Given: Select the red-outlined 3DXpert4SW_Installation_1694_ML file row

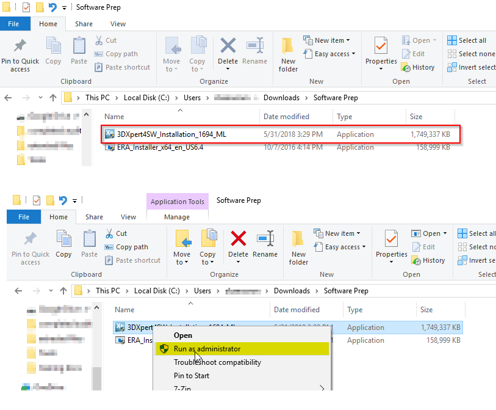Looking at the screenshot, I should [x=281, y=134].
